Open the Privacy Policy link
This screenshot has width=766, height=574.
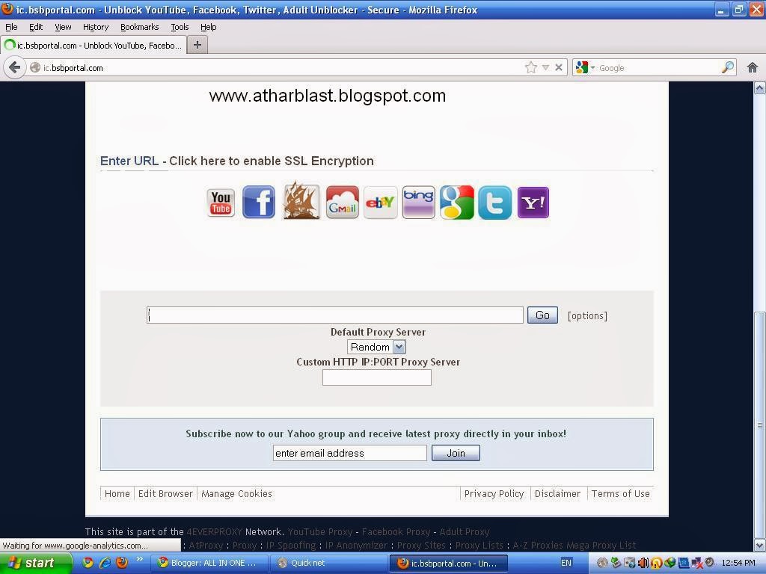(494, 493)
